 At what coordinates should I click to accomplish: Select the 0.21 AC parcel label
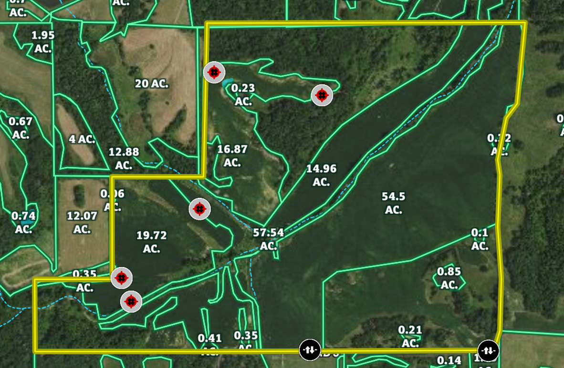point(410,336)
